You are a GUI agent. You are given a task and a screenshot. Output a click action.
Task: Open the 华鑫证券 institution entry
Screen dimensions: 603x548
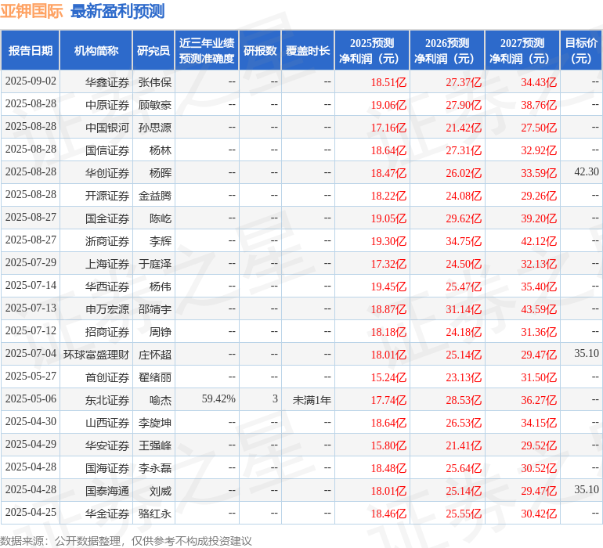click(x=107, y=82)
